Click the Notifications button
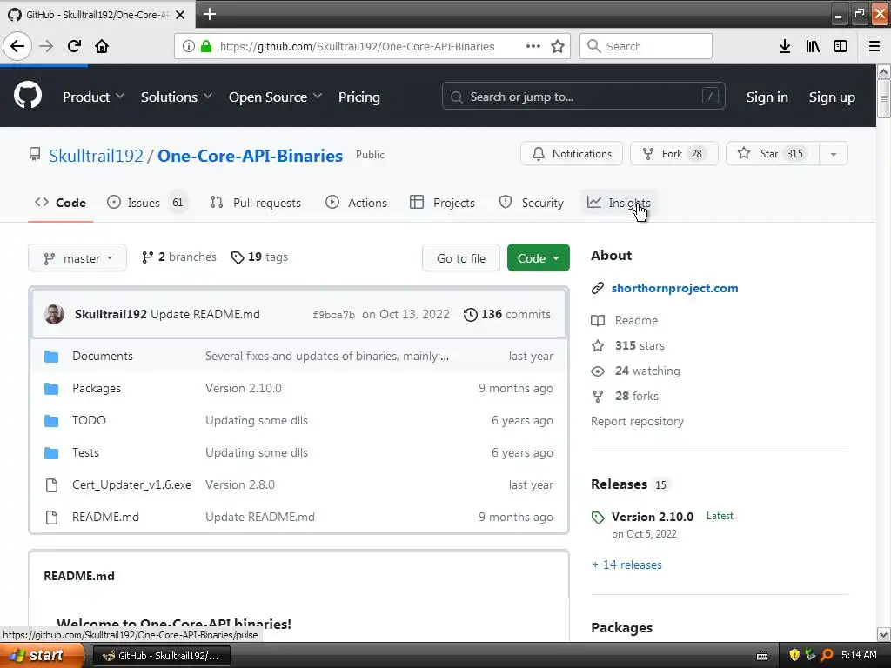The image size is (891, 668). tap(572, 154)
